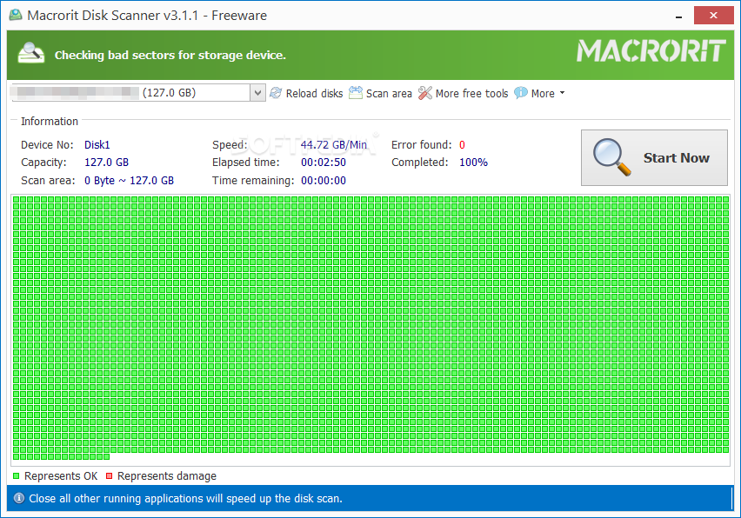Click the 44.72 GB/Min speed value
Viewport: 741px width, 518px height.
(x=334, y=145)
